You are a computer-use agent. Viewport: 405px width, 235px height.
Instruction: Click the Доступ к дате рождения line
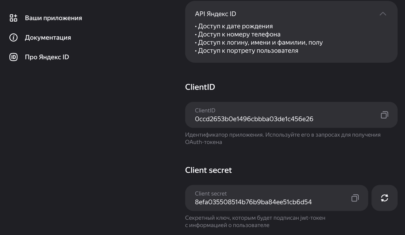(235, 26)
